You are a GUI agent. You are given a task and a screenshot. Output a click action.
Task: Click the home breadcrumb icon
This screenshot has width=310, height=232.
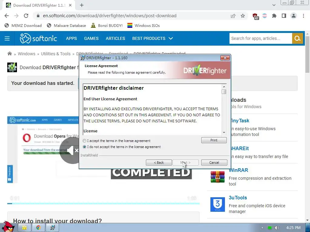[9, 54]
